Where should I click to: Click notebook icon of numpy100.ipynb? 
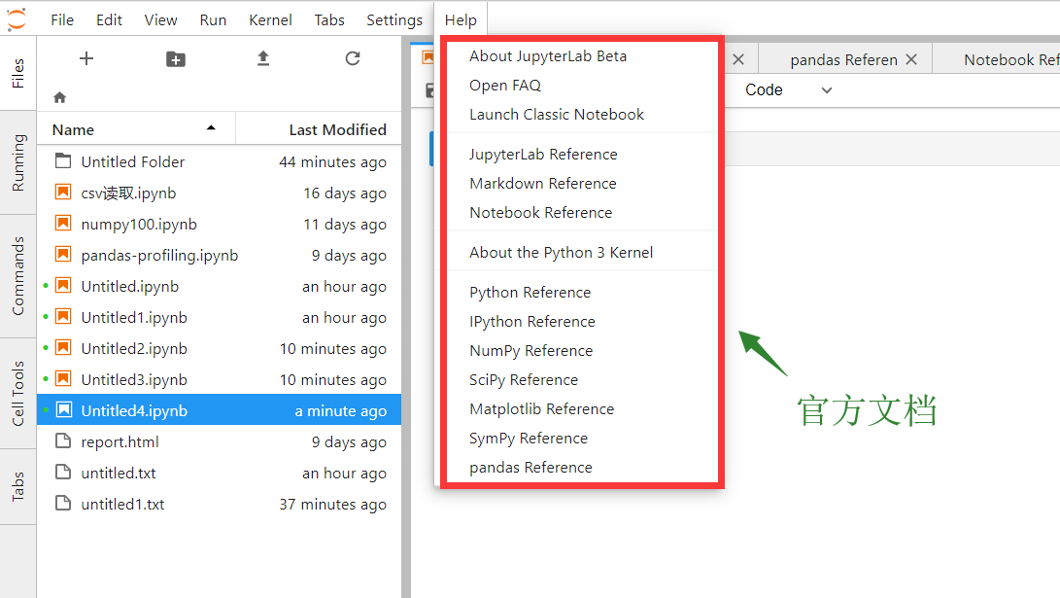(63, 224)
